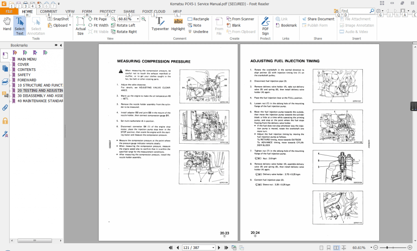Screen dimensions: 417x251
Task: Jump to the SAFETY bookmark
Action: tap(24, 75)
